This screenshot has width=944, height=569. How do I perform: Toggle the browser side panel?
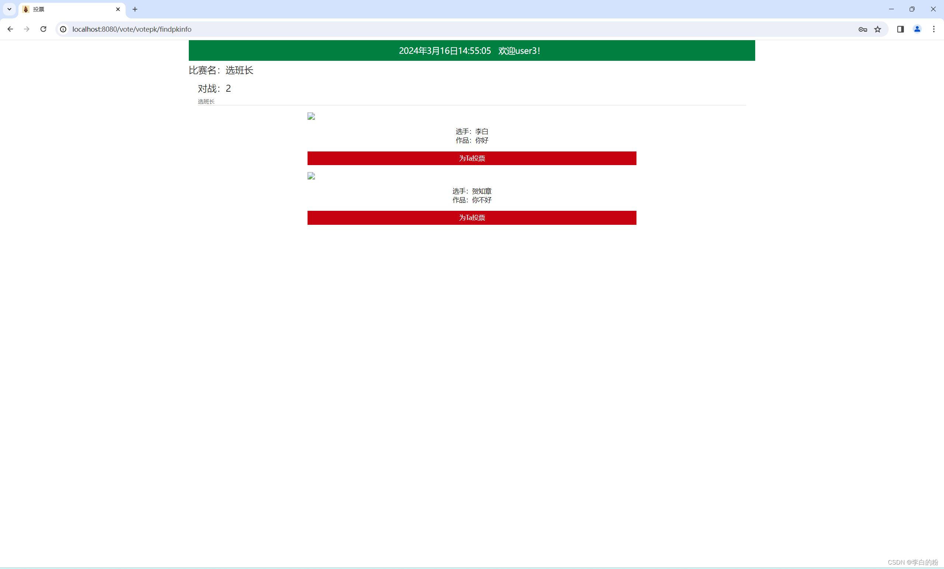pyautogui.click(x=900, y=29)
